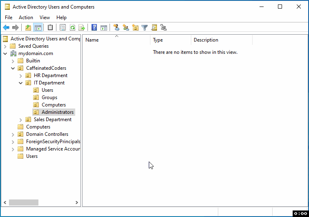This screenshot has width=309, height=217.
Task: Click the clipboard Paste icon in toolbar
Action: (50, 28)
